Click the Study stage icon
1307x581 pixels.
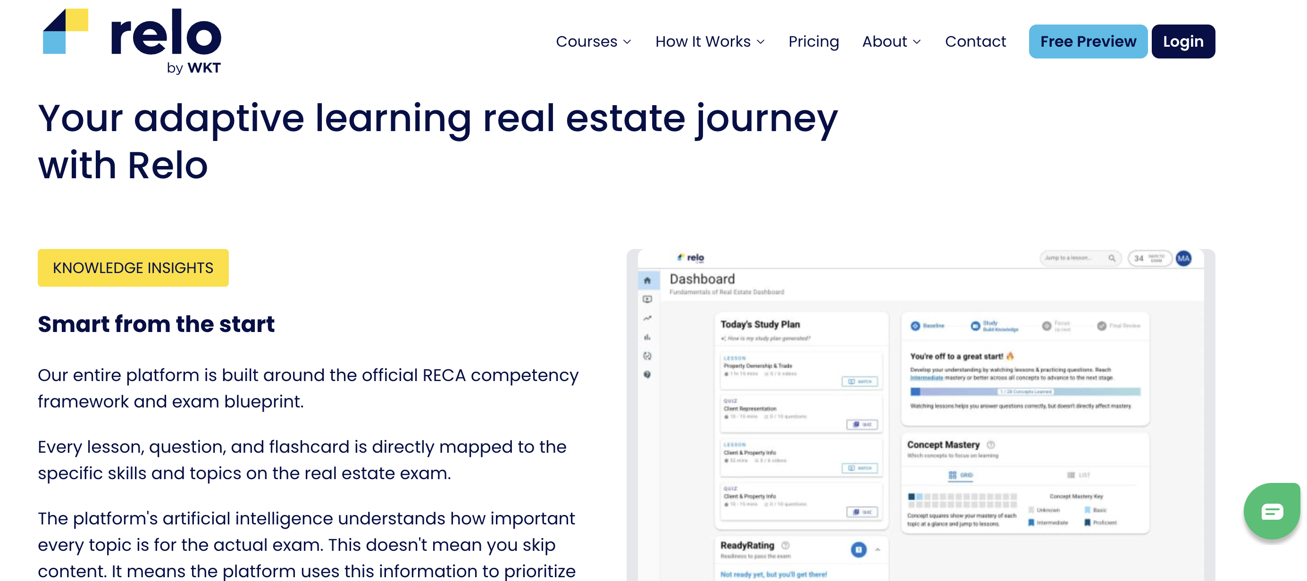[x=975, y=326]
